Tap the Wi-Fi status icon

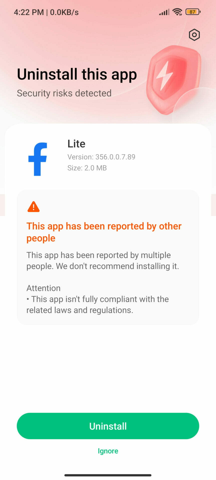tap(177, 12)
